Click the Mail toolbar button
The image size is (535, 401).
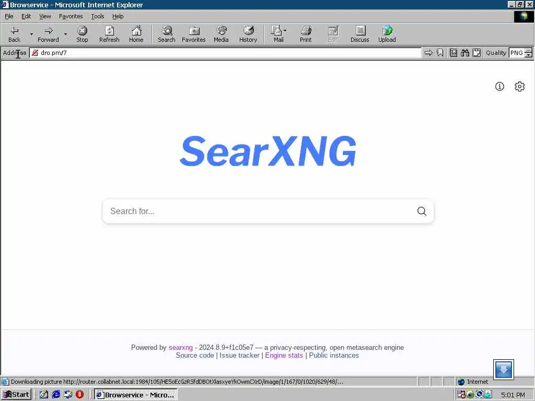277,34
